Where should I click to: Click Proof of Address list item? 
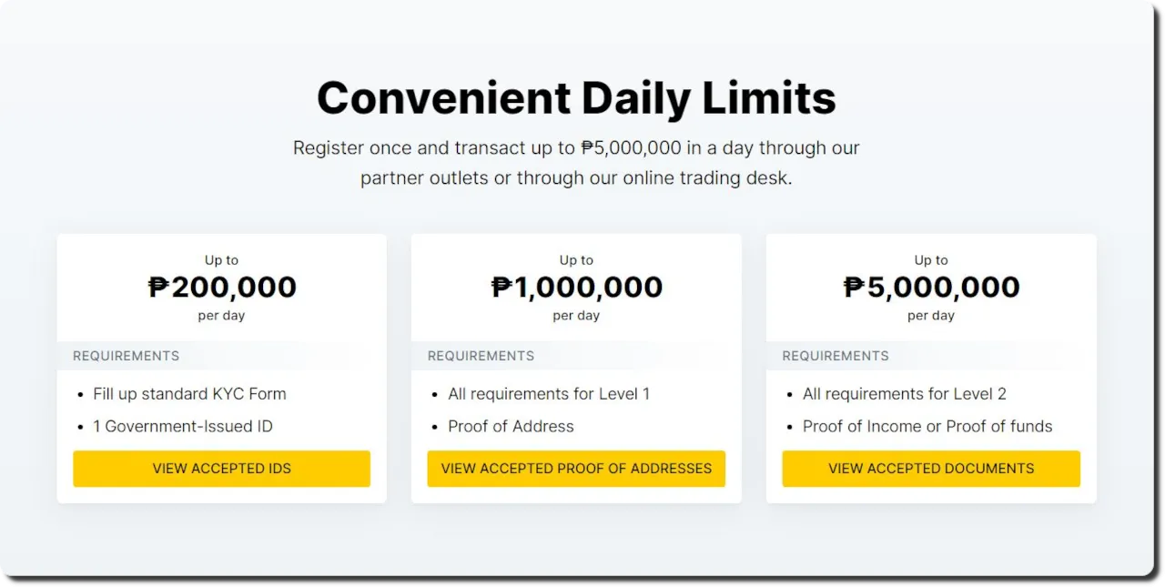coord(511,426)
